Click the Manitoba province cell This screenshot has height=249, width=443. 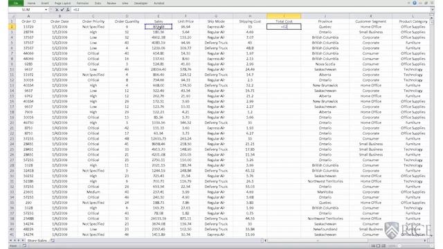[x=325, y=192]
